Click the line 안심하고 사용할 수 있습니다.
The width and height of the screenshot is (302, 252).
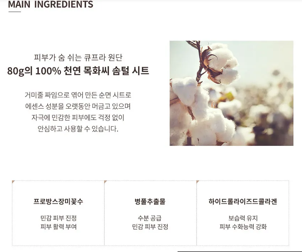(x=78, y=129)
